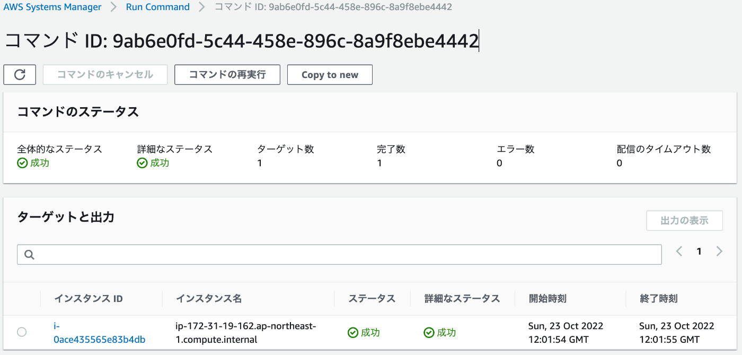Image resolution: width=742 pixels, height=355 pixels.
Task: Click Copy to new button
Action: tap(330, 75)
